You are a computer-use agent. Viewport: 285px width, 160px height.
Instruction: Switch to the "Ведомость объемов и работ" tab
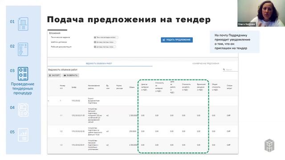[99, 64]
